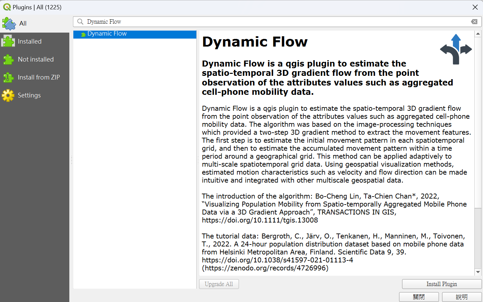Click the All plugins puzzle icon
The image size is (483, 302).
tap(8, 23)
